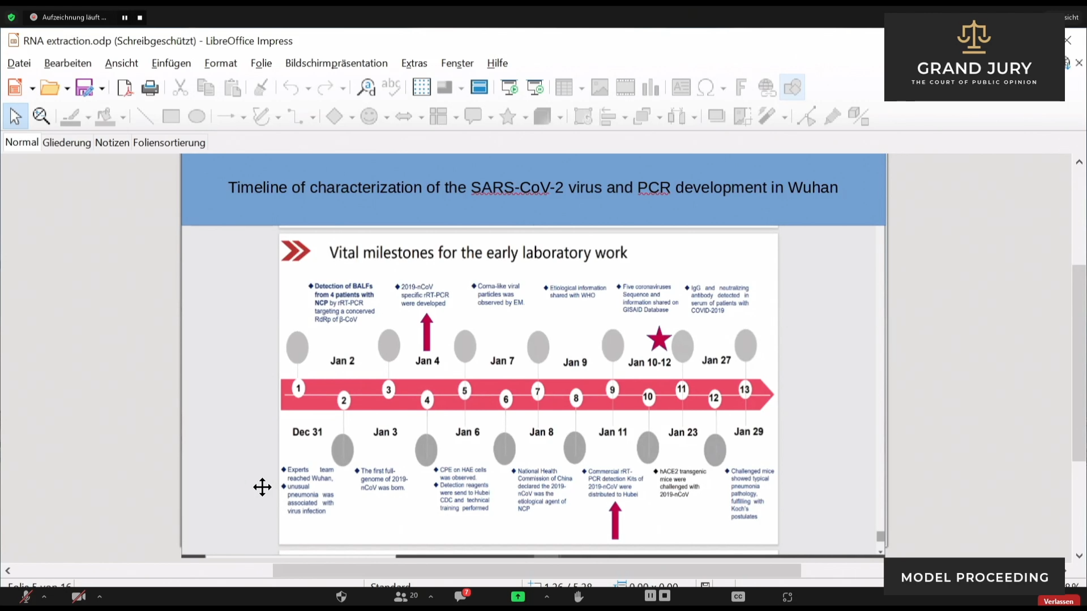Click the Export as PDF icon

[x=124, y=88]
